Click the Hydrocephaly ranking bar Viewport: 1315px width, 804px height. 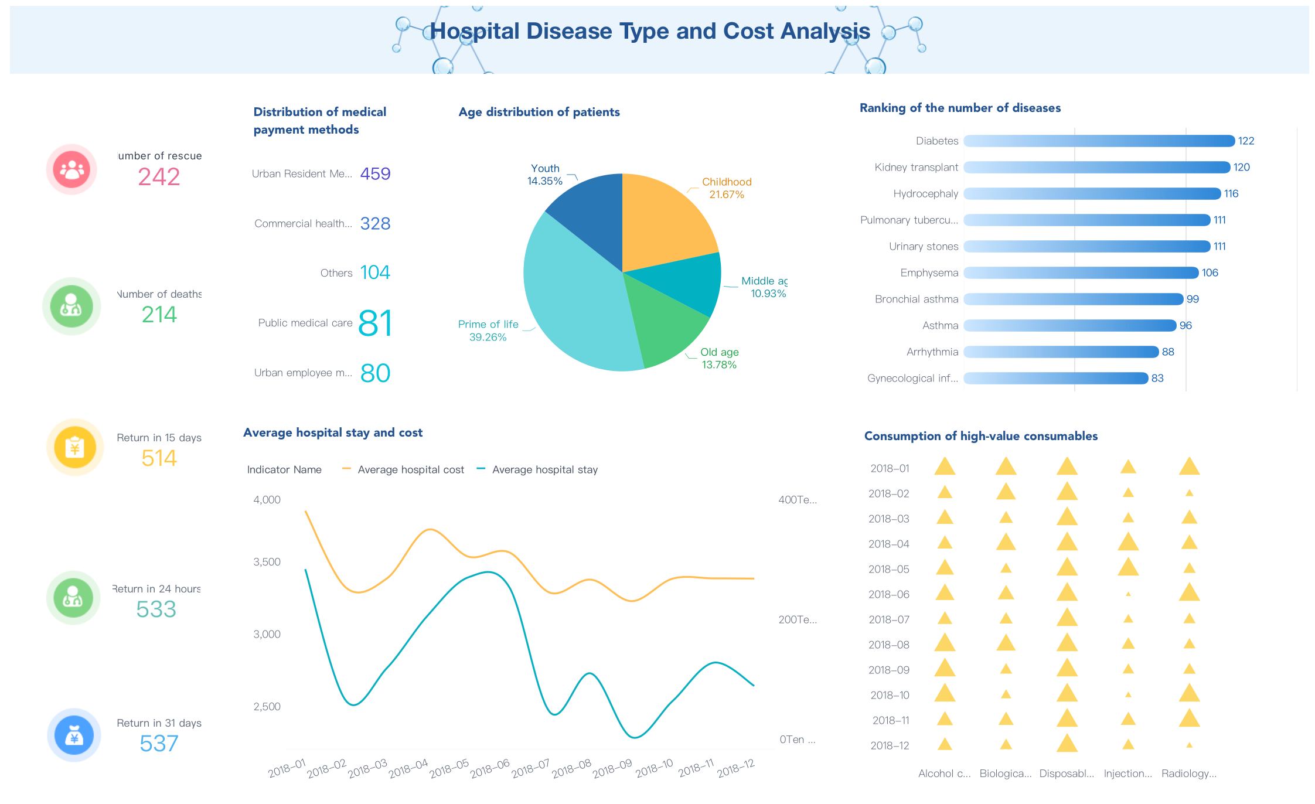(1092, 193)
